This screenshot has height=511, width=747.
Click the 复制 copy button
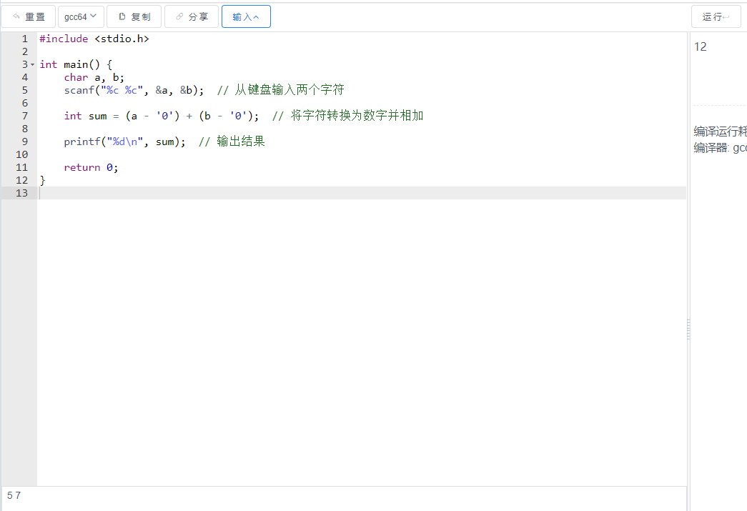coord(134,16)
